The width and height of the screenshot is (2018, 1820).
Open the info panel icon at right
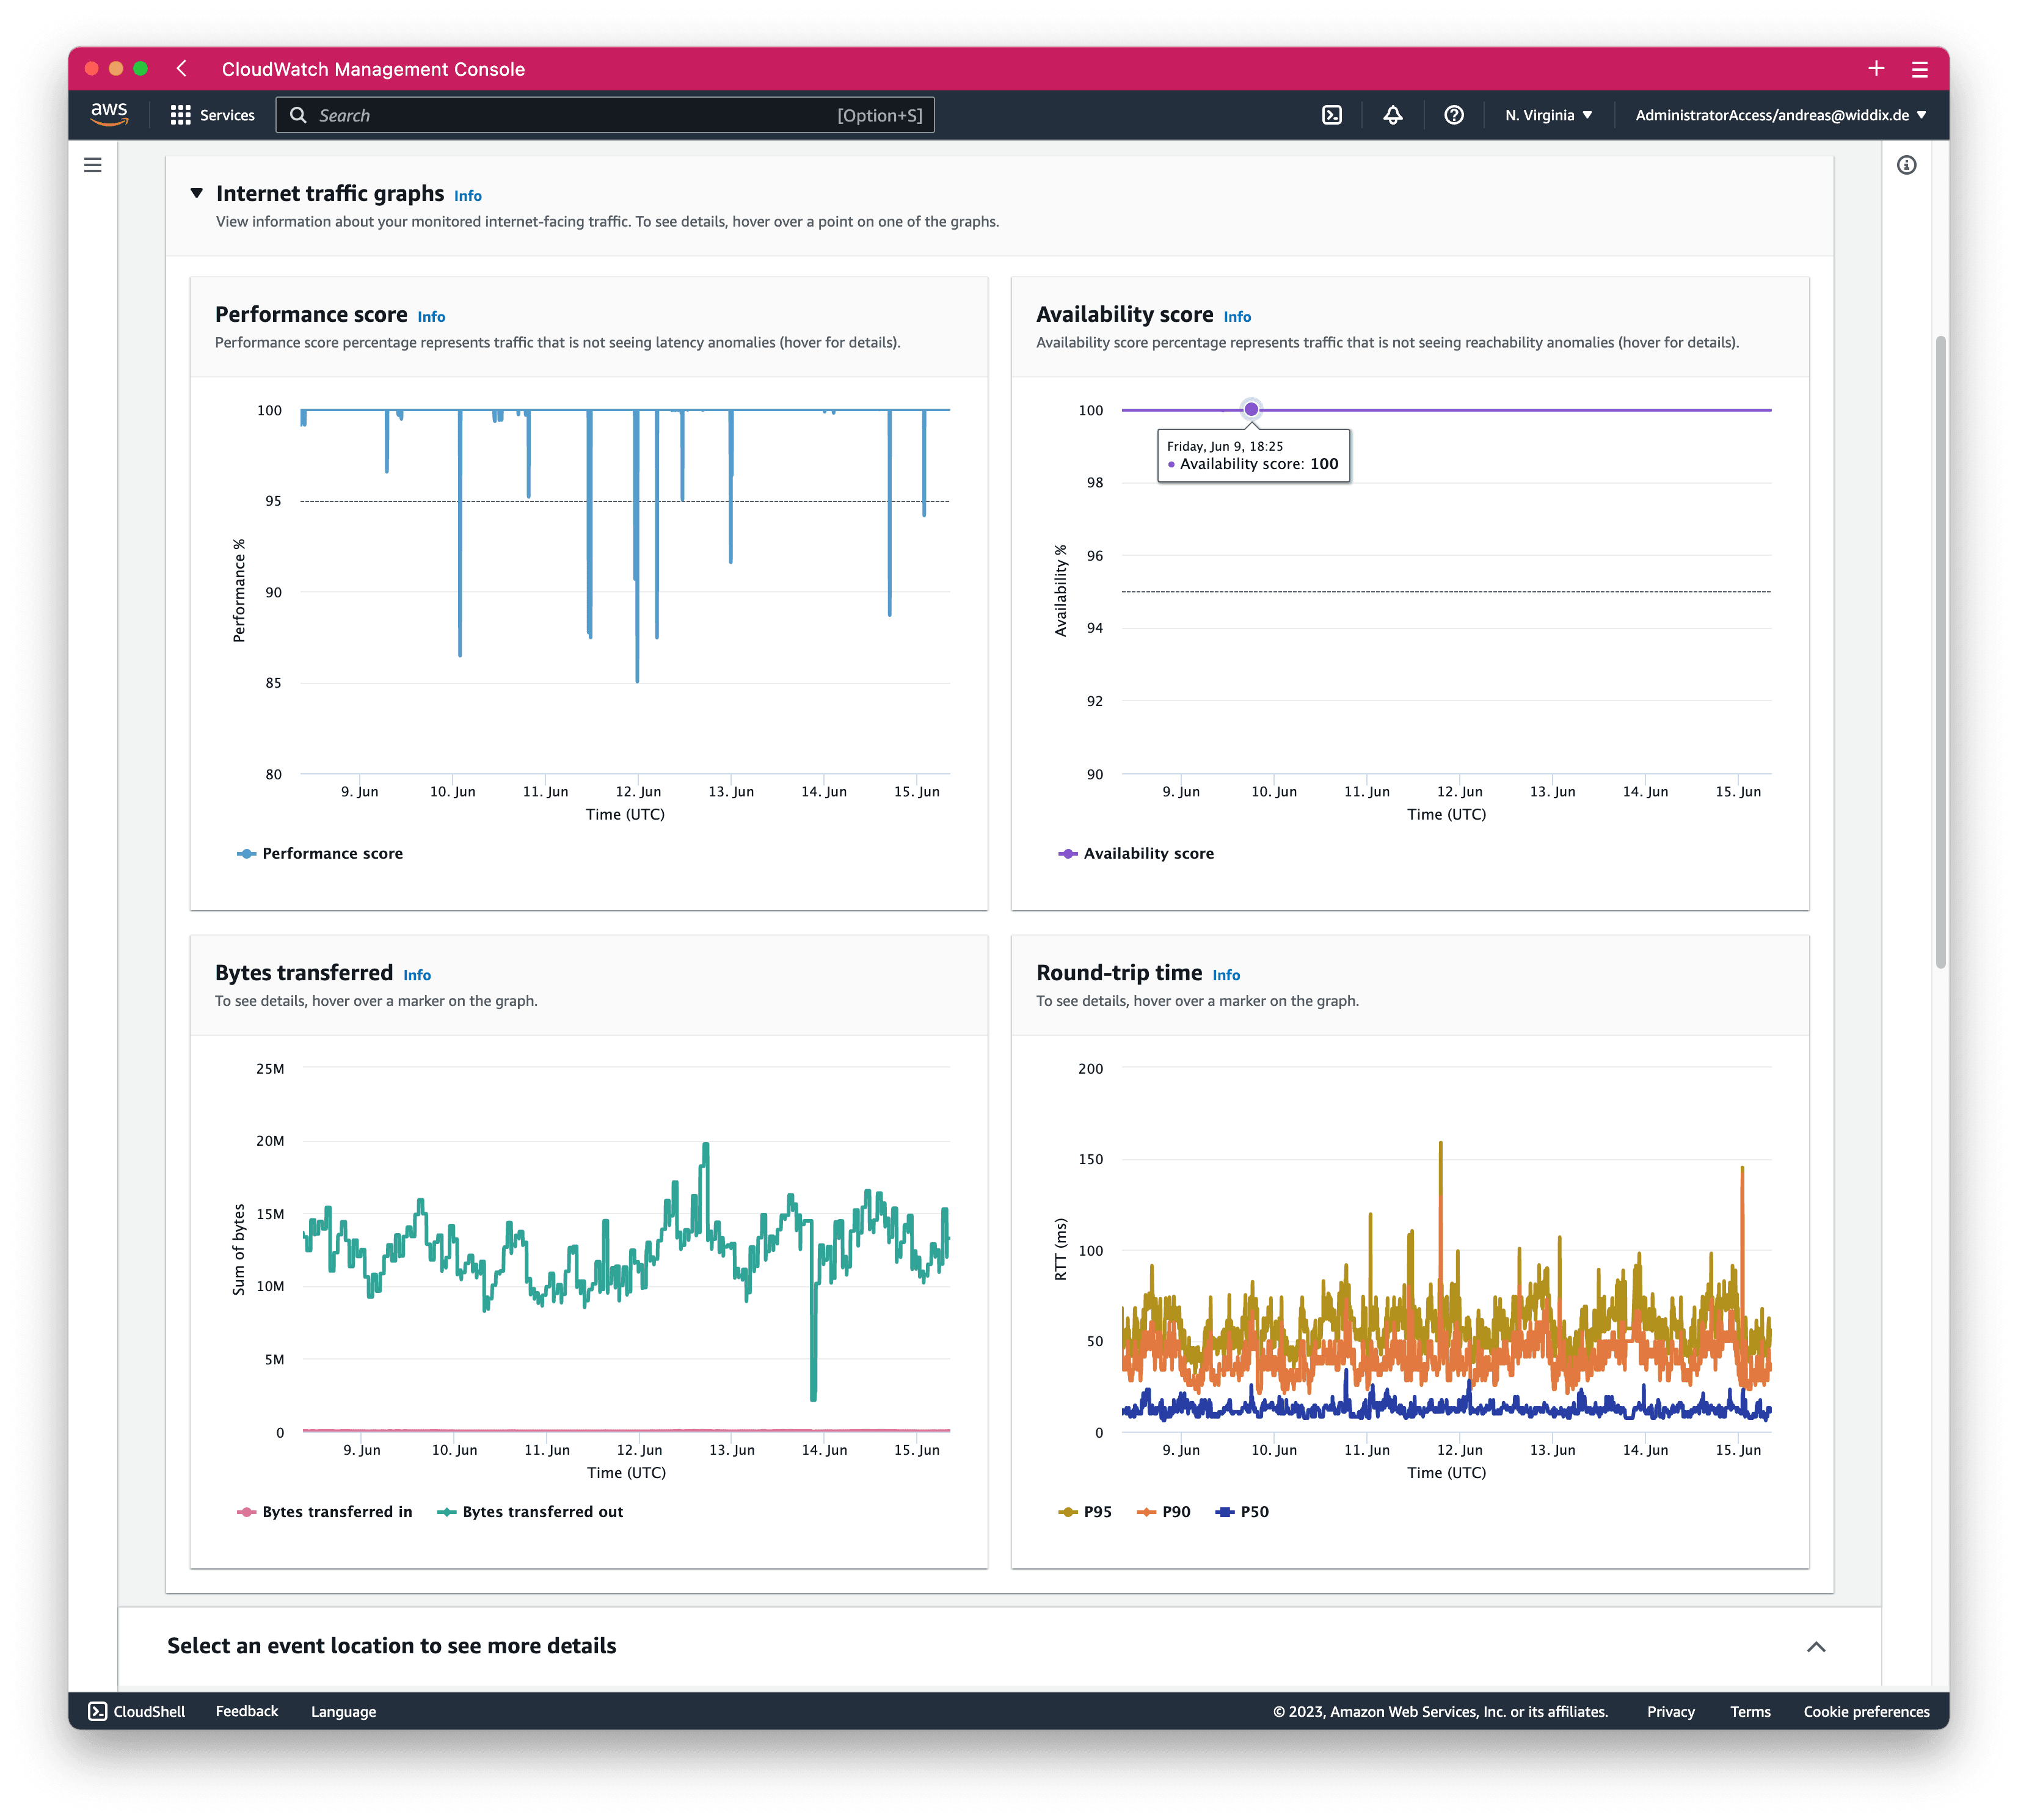pos(1907,165)
